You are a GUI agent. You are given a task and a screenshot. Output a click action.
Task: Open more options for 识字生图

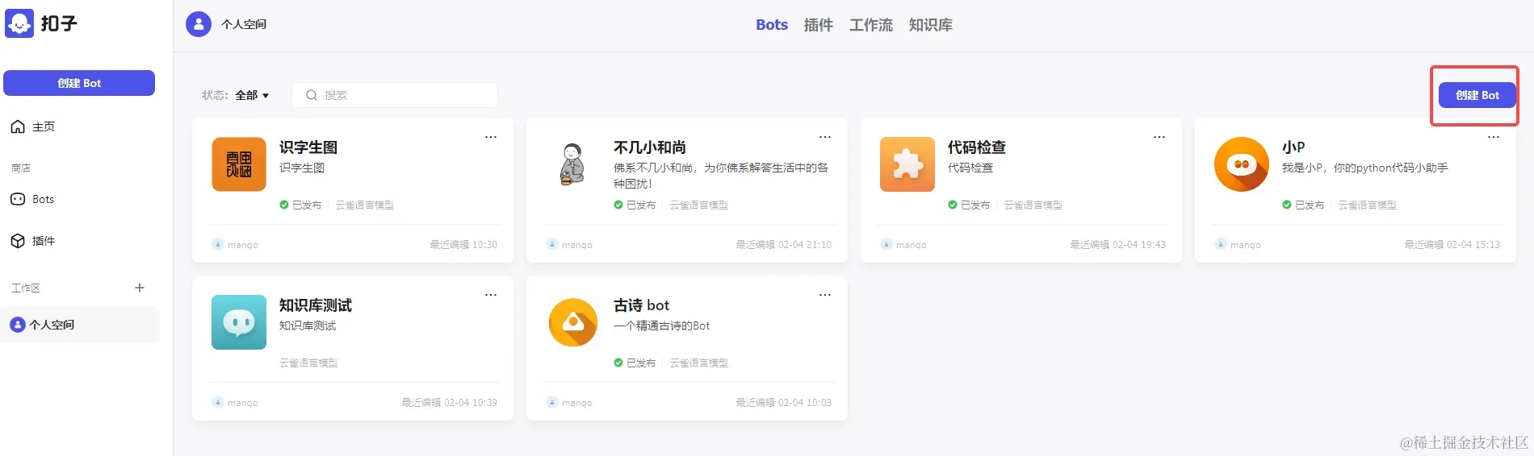coord(491,137)
